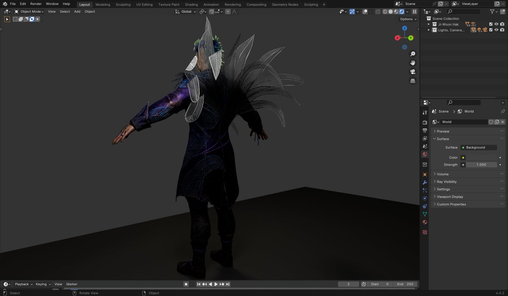The image size is (508, 296).
Task: Switch to wireframe viewport shading
Action: pos(385,11)
